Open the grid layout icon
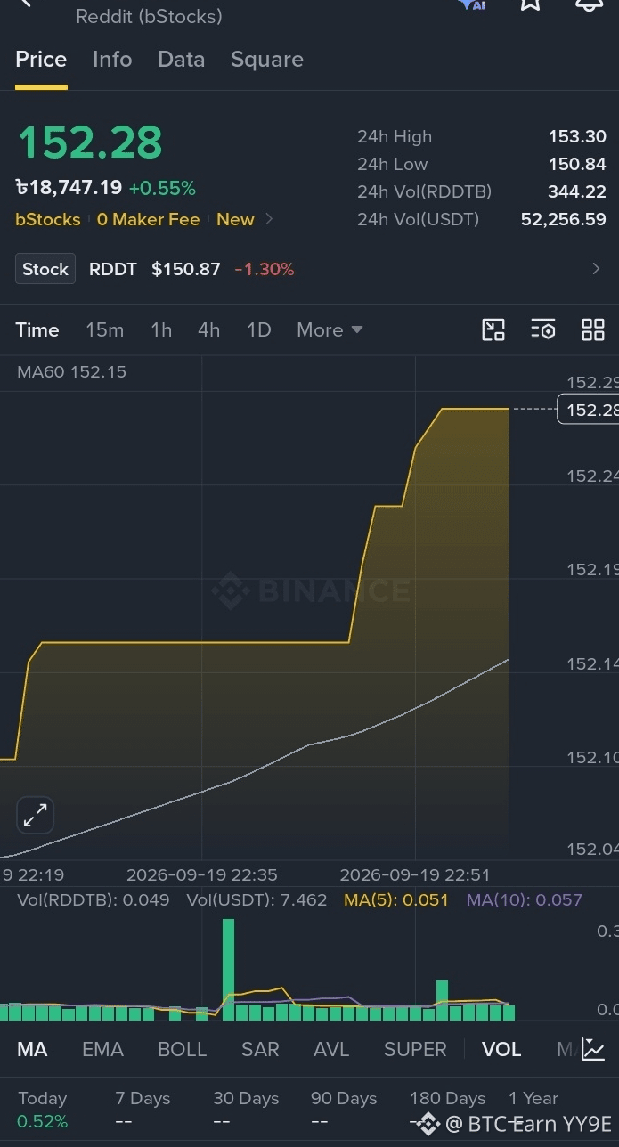The image size is (619, 1147). pyautogui.click(x=593, y=329)
